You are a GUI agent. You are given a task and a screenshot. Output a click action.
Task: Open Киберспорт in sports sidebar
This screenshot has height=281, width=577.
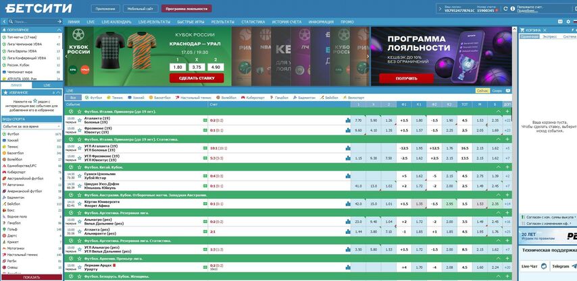coord(15,172)
